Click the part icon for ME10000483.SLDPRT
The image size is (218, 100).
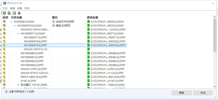pos(4,61)
